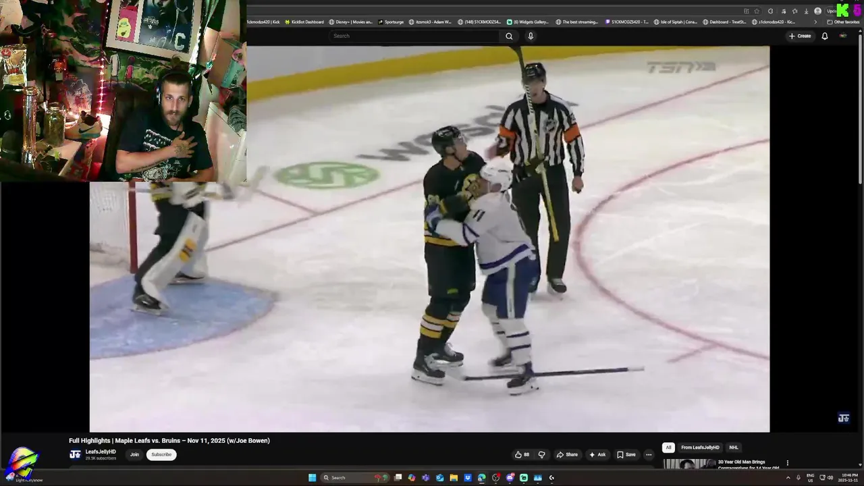
Task: Click the channel watermark on the video corner
Action: pos(843,418)
